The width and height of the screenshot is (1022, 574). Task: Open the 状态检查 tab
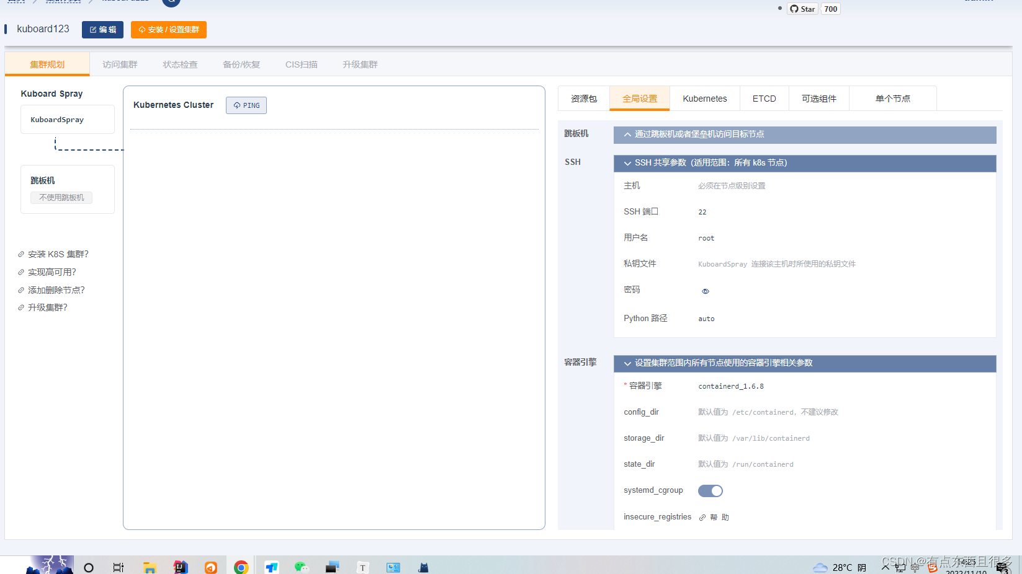(x=180, y=64)
